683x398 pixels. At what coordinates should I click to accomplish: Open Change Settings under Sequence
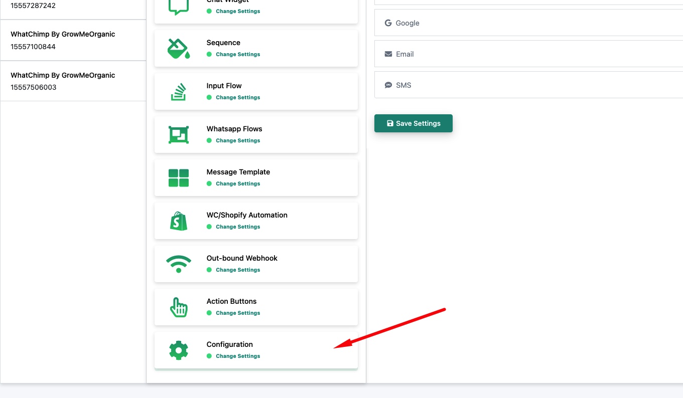[x=238, y=54]
